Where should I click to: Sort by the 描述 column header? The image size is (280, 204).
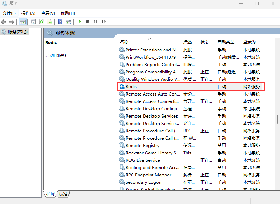[189, 42]
